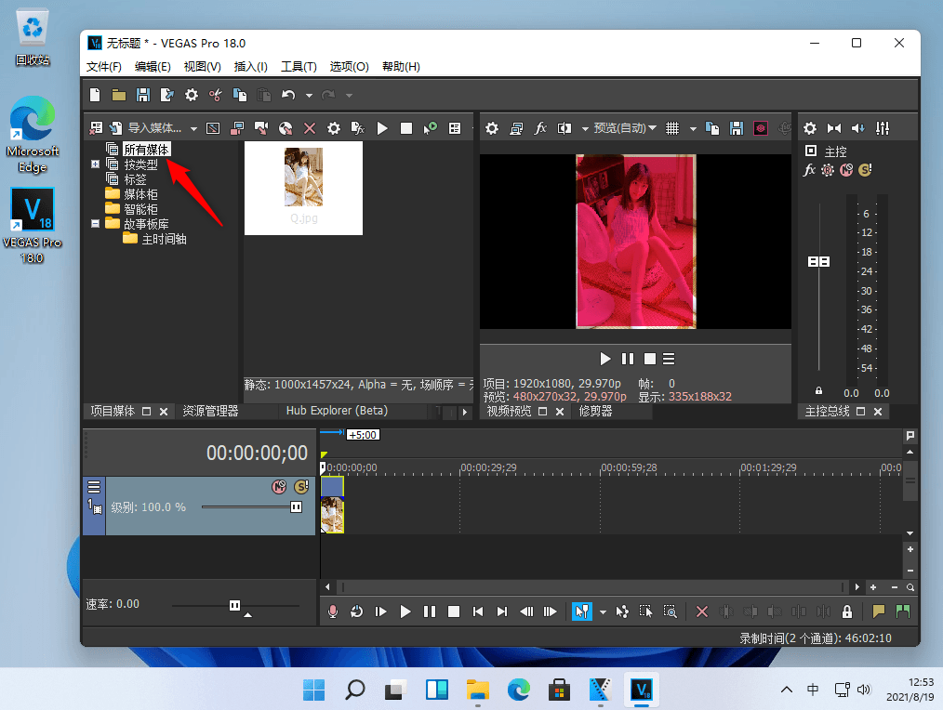Screen dimensions: 943x710
Task: Click the 级别 level slider handle on track 1
Action: click(296, 507)
